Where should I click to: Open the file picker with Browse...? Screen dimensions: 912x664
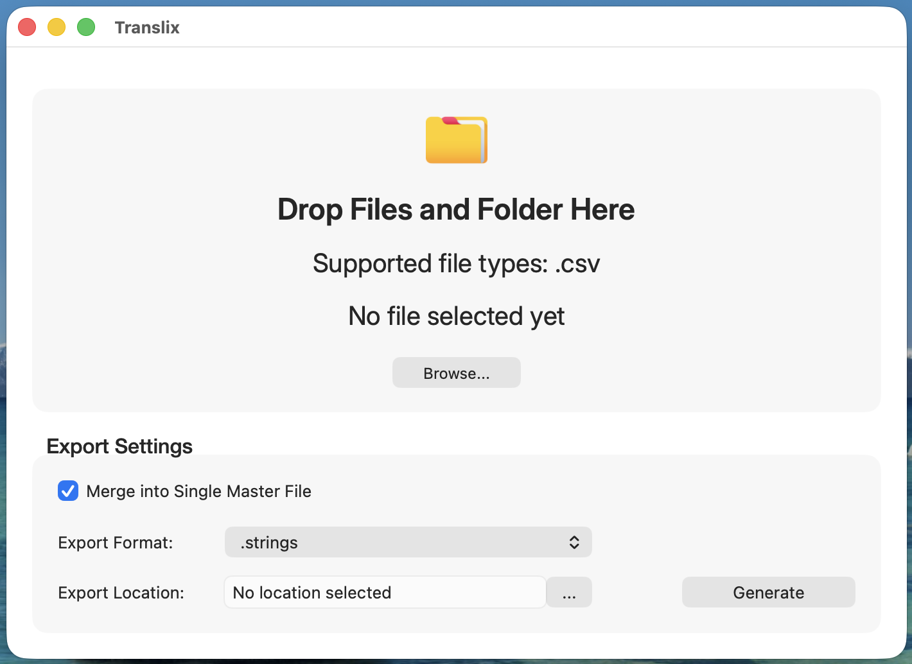(456, 372)
